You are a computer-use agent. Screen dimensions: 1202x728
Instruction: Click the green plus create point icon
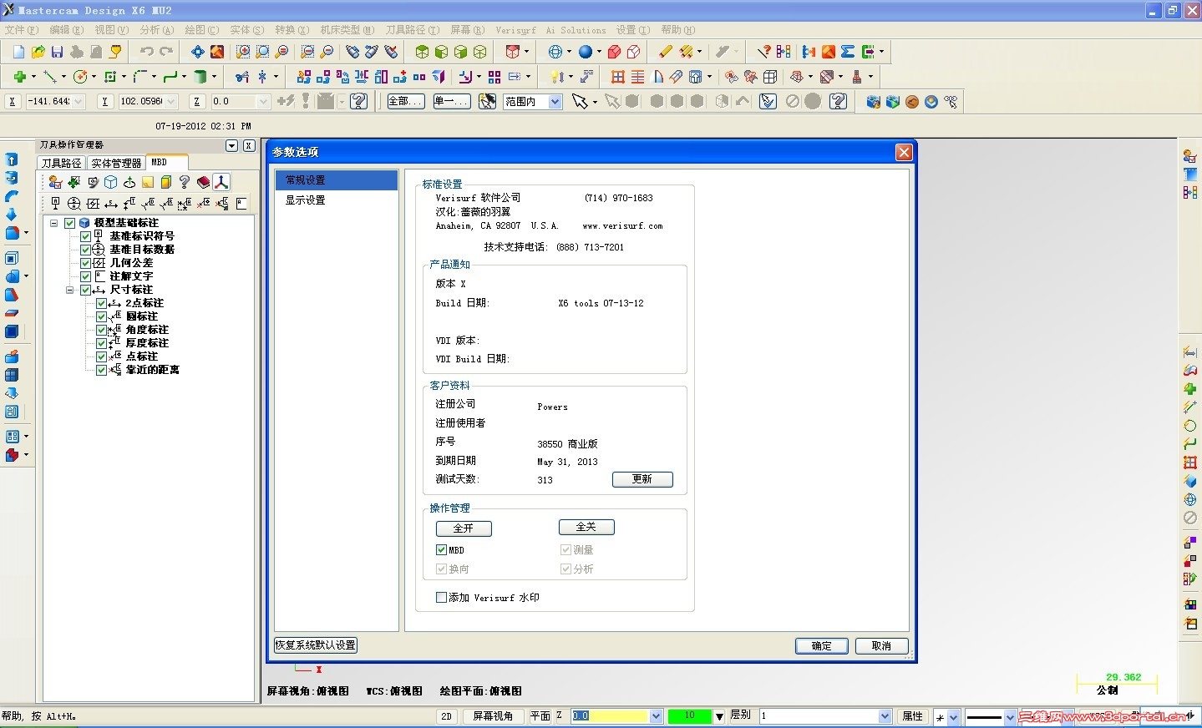click(x=19, y=77)
